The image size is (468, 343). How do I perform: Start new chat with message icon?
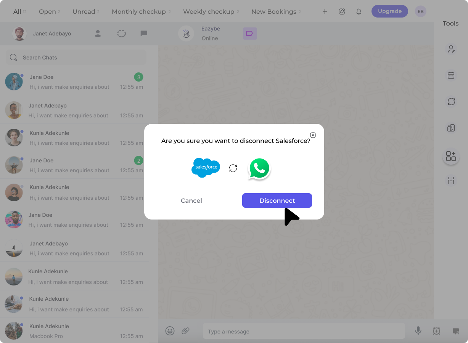144,34
